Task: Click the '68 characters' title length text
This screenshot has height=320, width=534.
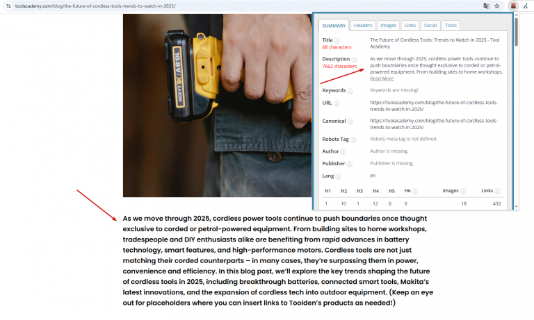Action: coord(337,47)
